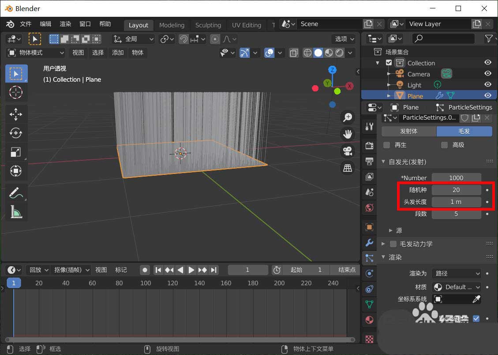Enable the 再生 checkbox
The height and width of the screenshot is (355, 498).
(387, 145)
